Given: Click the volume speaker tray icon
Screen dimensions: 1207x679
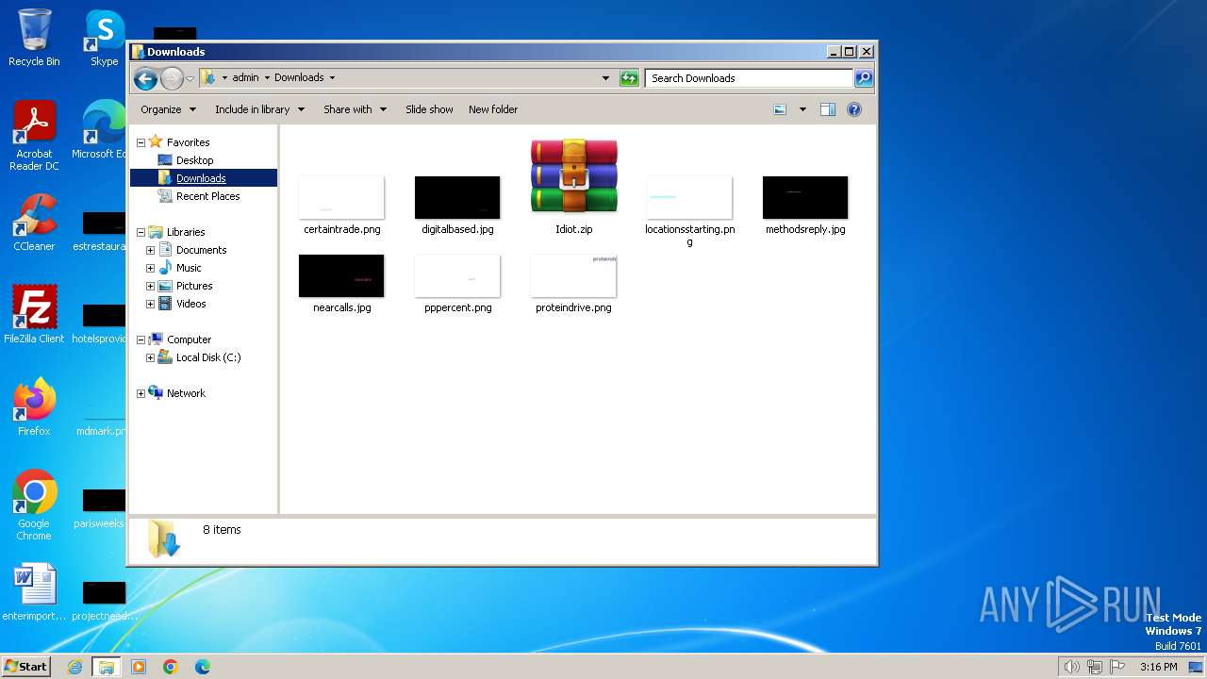Looking at the screenshot, I should click(1071, 667).
